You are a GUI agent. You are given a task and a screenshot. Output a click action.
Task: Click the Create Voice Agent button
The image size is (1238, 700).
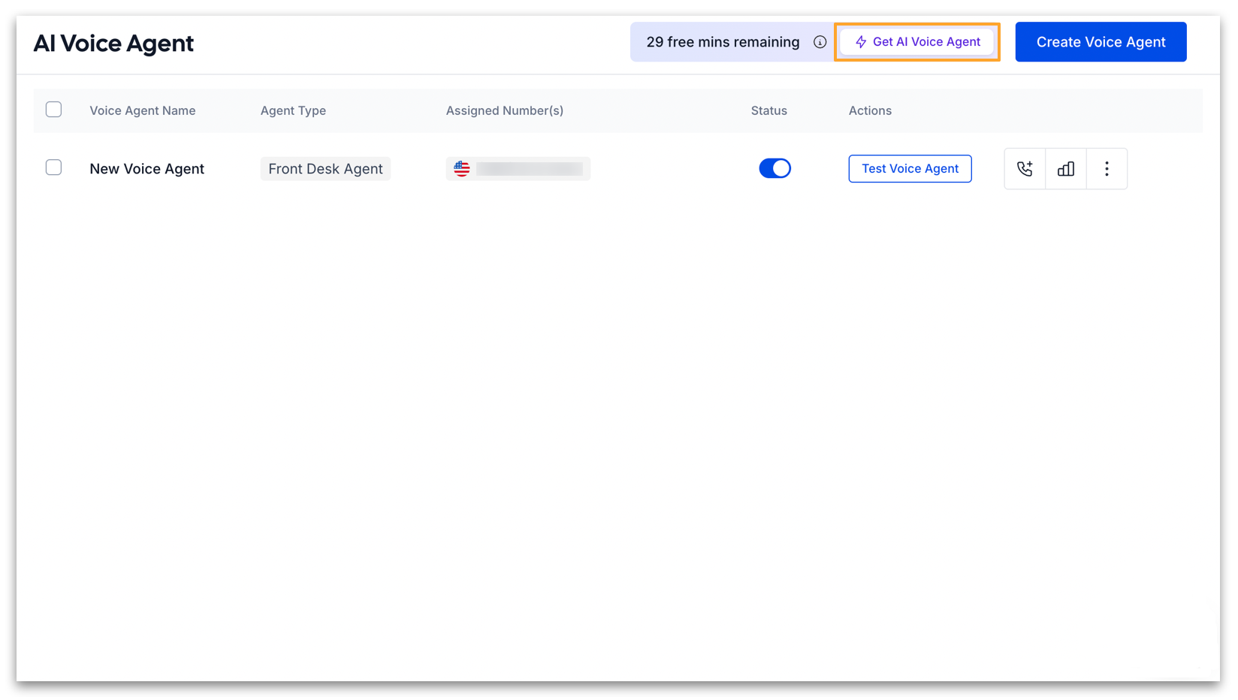pyautogui.click(x=1101, y=42)
